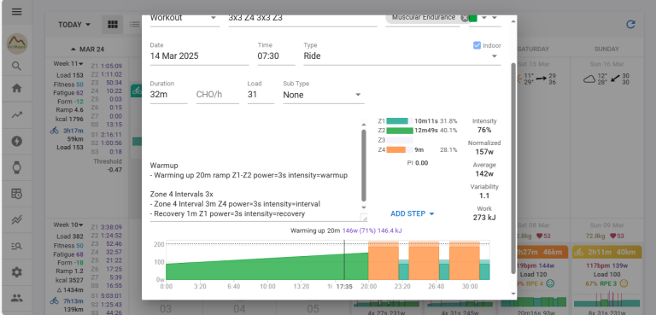The width and height of the screenshot is (656, 315).
Task: Click the Zone 4 Interval 3m line
Action: 235,204
